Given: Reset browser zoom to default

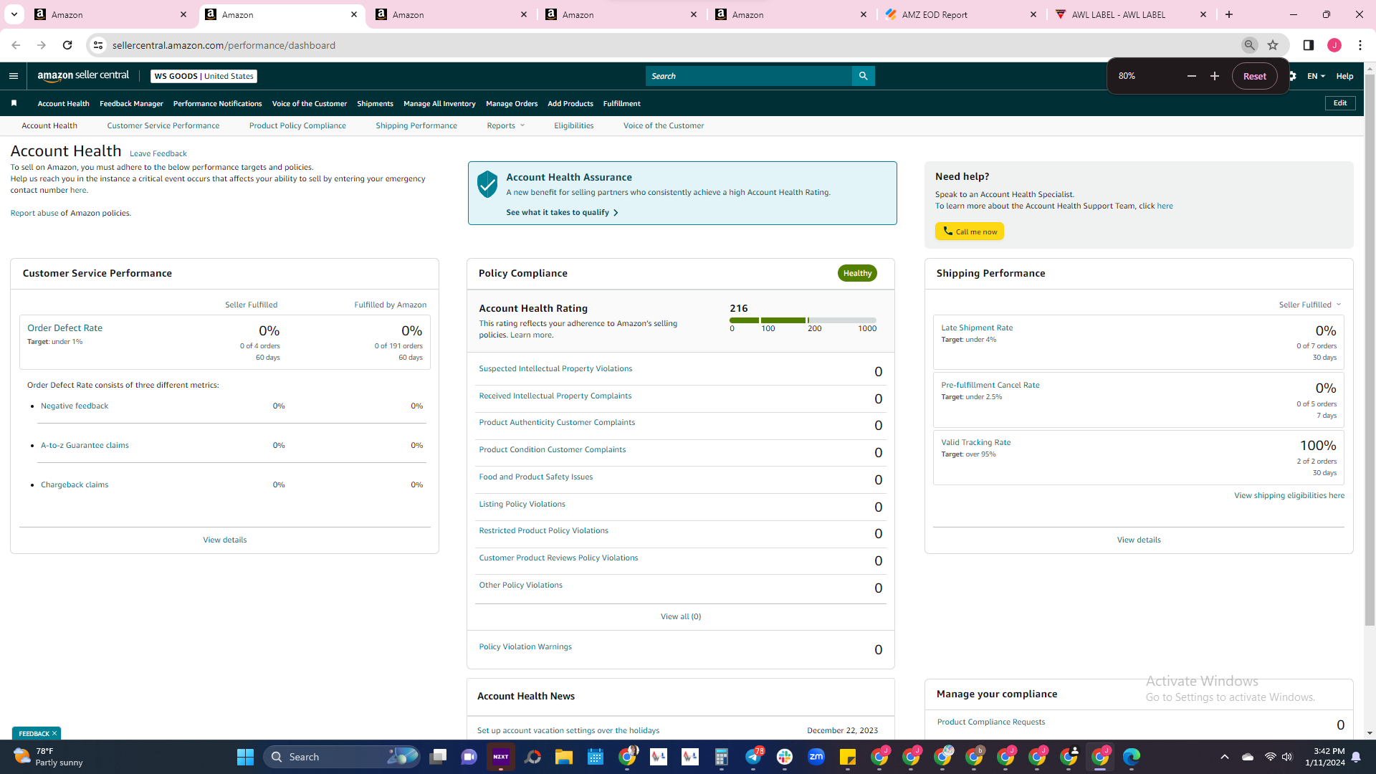Looking at the screenshot, I should pos(1254,76).
